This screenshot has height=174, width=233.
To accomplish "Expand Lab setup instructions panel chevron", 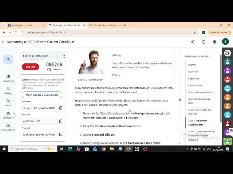I will pyautogui.click(x=58, y=57).
